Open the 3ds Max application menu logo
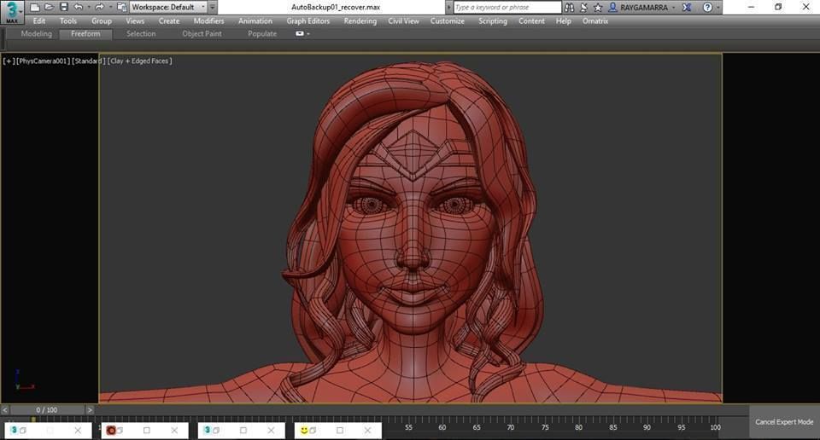The image size is (820, 440). point(11,13)
